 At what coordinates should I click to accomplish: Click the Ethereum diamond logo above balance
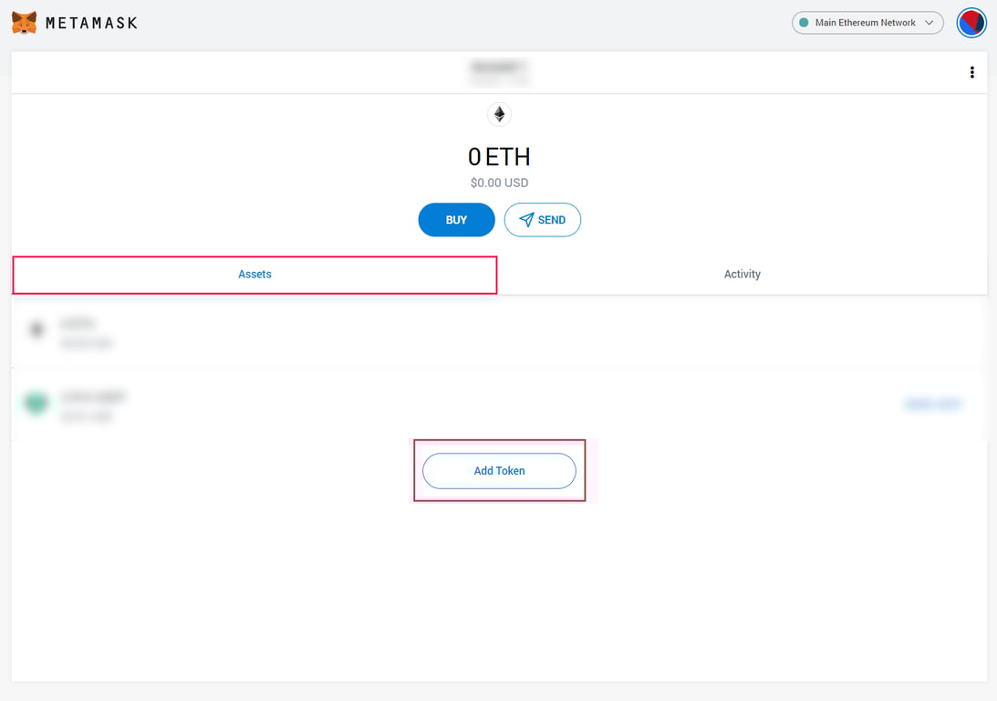[x=499, y=114]
